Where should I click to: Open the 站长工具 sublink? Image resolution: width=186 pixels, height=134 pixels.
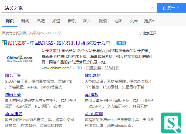[x=13, y=75]
